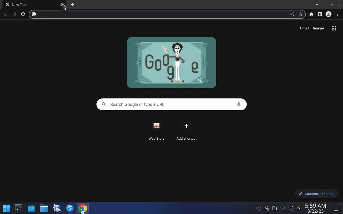Open a new tab with the plus button
343x214 pixels.
(x=72, y=5)
